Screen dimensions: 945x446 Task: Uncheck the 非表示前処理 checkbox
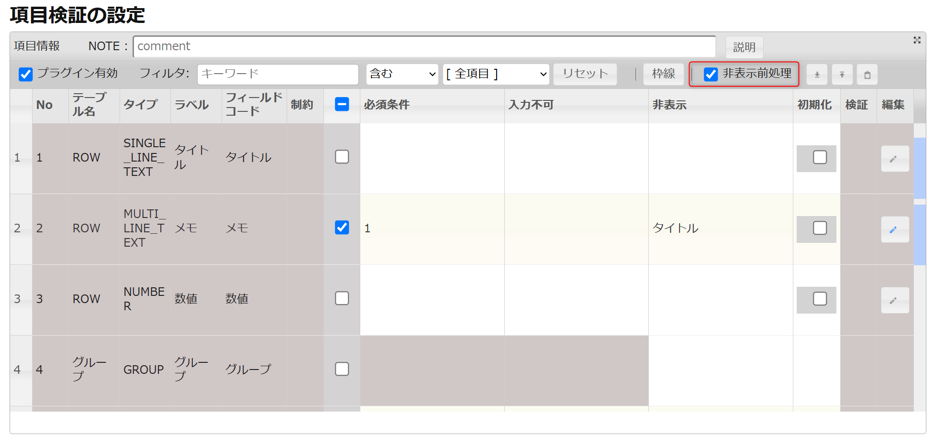[x=711, y=74]
